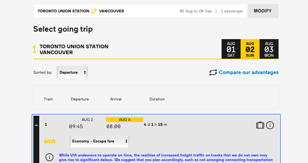Select the Aug 03 Mon date tab
The image size is (308, 163).
[269, 49]
